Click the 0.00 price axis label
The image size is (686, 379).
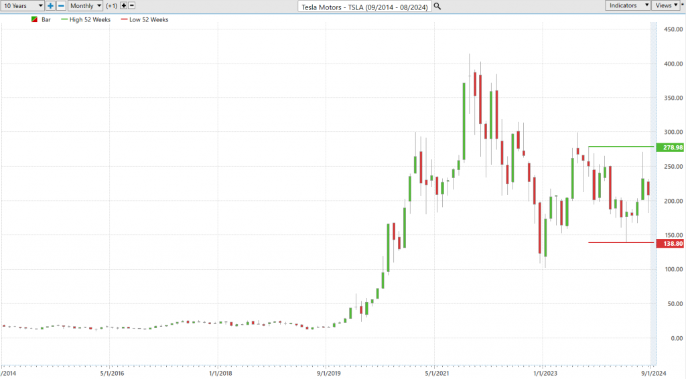click(x=677, y=338)
